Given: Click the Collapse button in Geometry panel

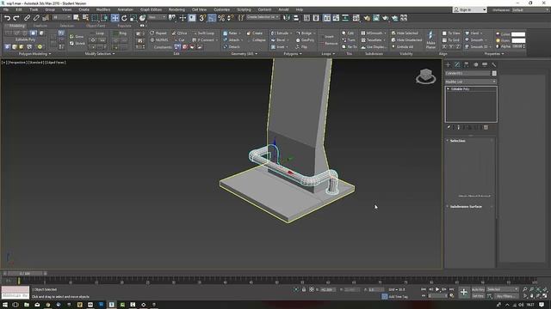Looking at the screenshot, I should coord(257,40).
